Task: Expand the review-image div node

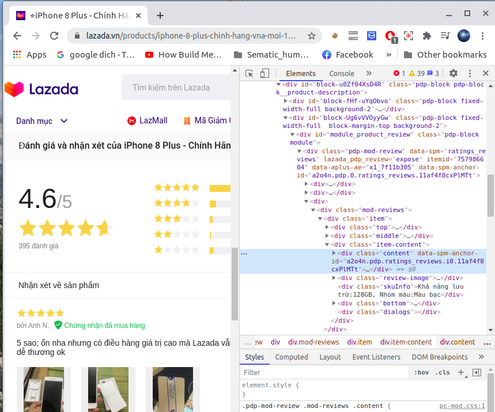Action: tap(334, 278)
